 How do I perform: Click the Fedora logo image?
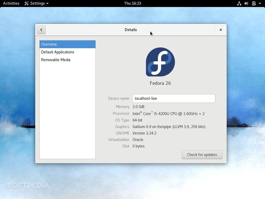point(160,62)
